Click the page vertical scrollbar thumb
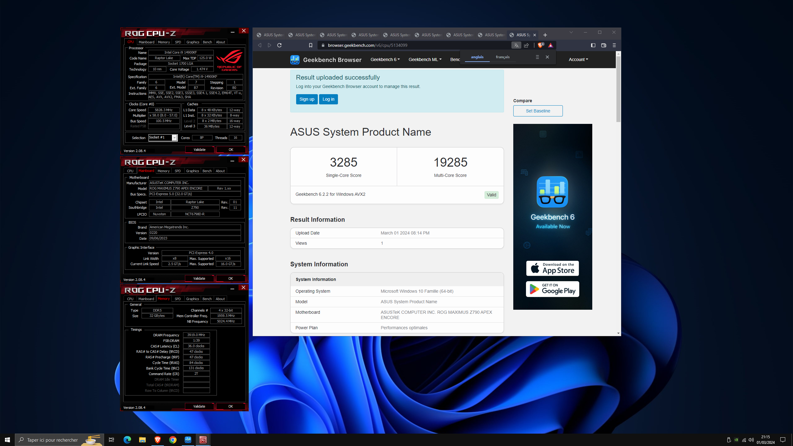Viewport: 793px width, 446px height. click(x=618, y=89)
